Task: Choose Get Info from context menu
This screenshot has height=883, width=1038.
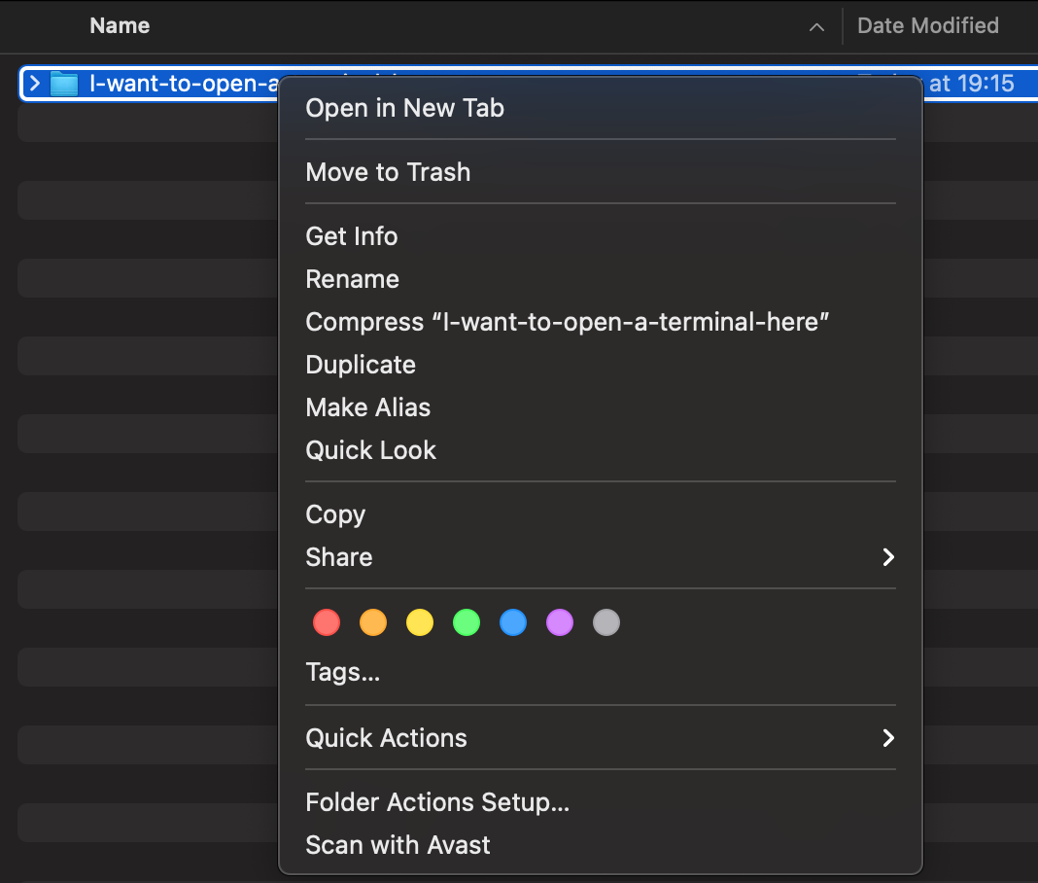Action: pos(352,236)
